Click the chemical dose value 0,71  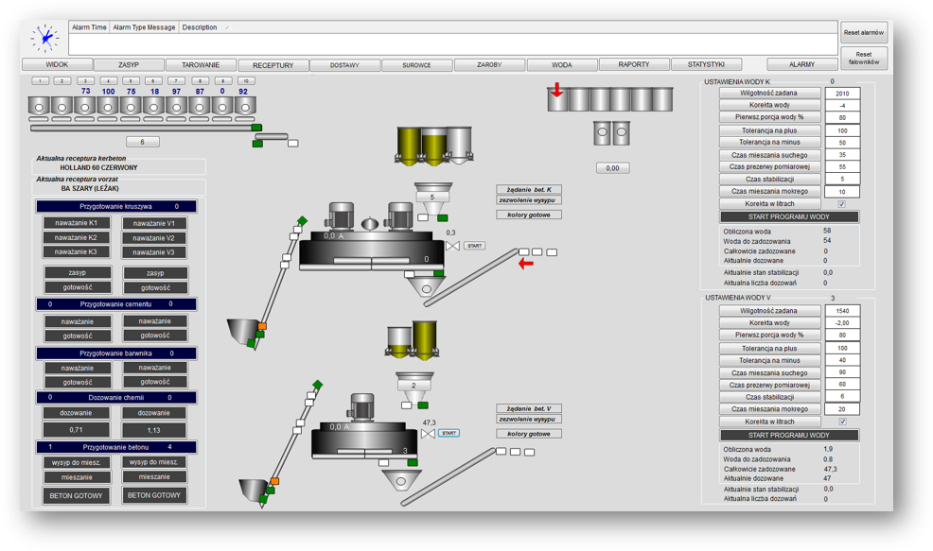[76, 430]
